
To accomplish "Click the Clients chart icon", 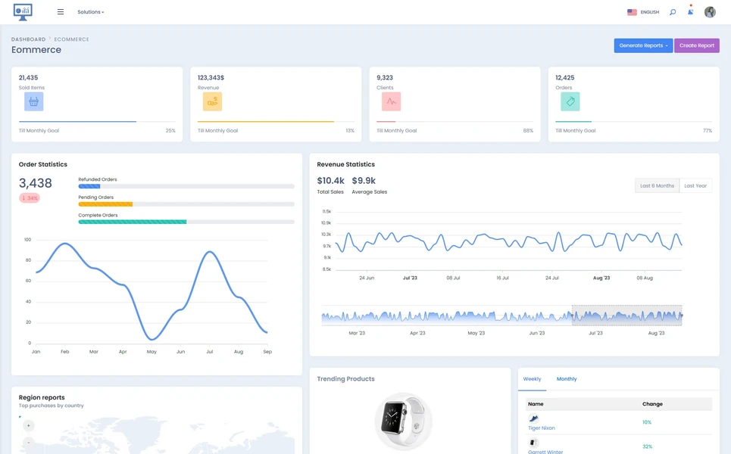I will (x=391, y=101).
